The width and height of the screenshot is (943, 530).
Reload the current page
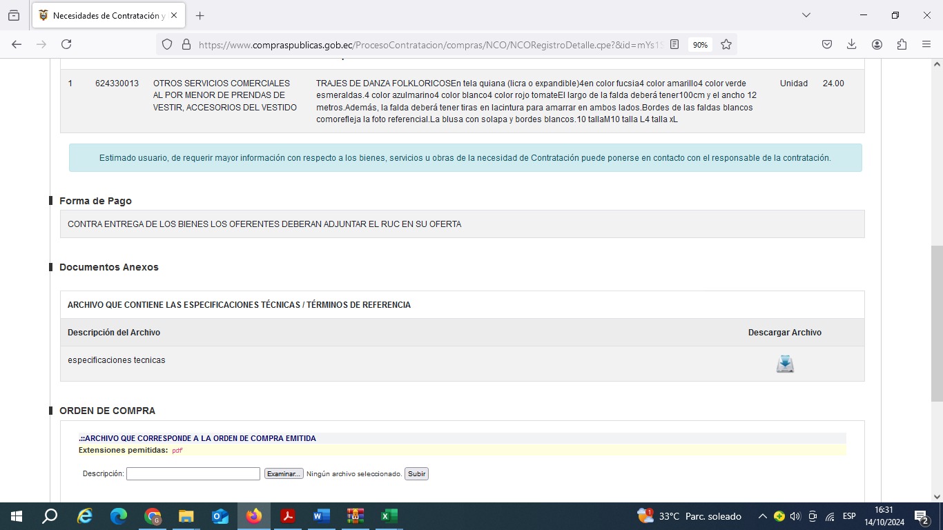[x=66, y=44]
